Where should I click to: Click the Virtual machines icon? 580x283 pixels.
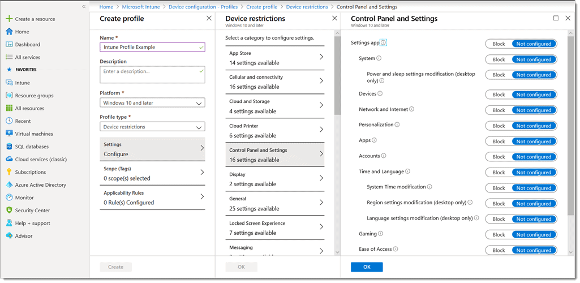[x=9, y=134]
